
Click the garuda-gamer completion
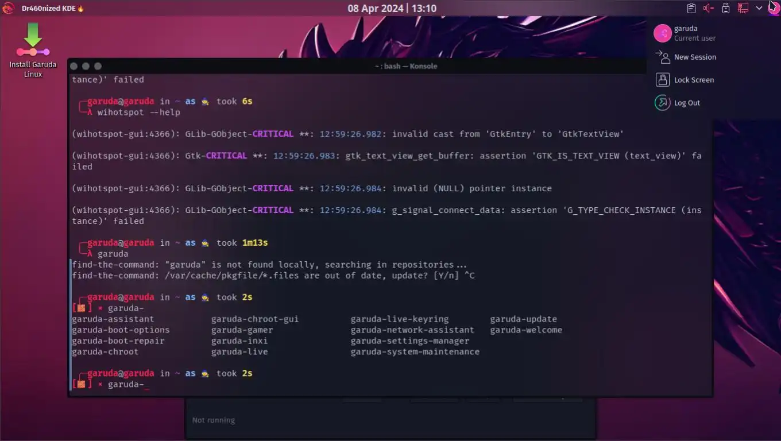pos(242,330)
